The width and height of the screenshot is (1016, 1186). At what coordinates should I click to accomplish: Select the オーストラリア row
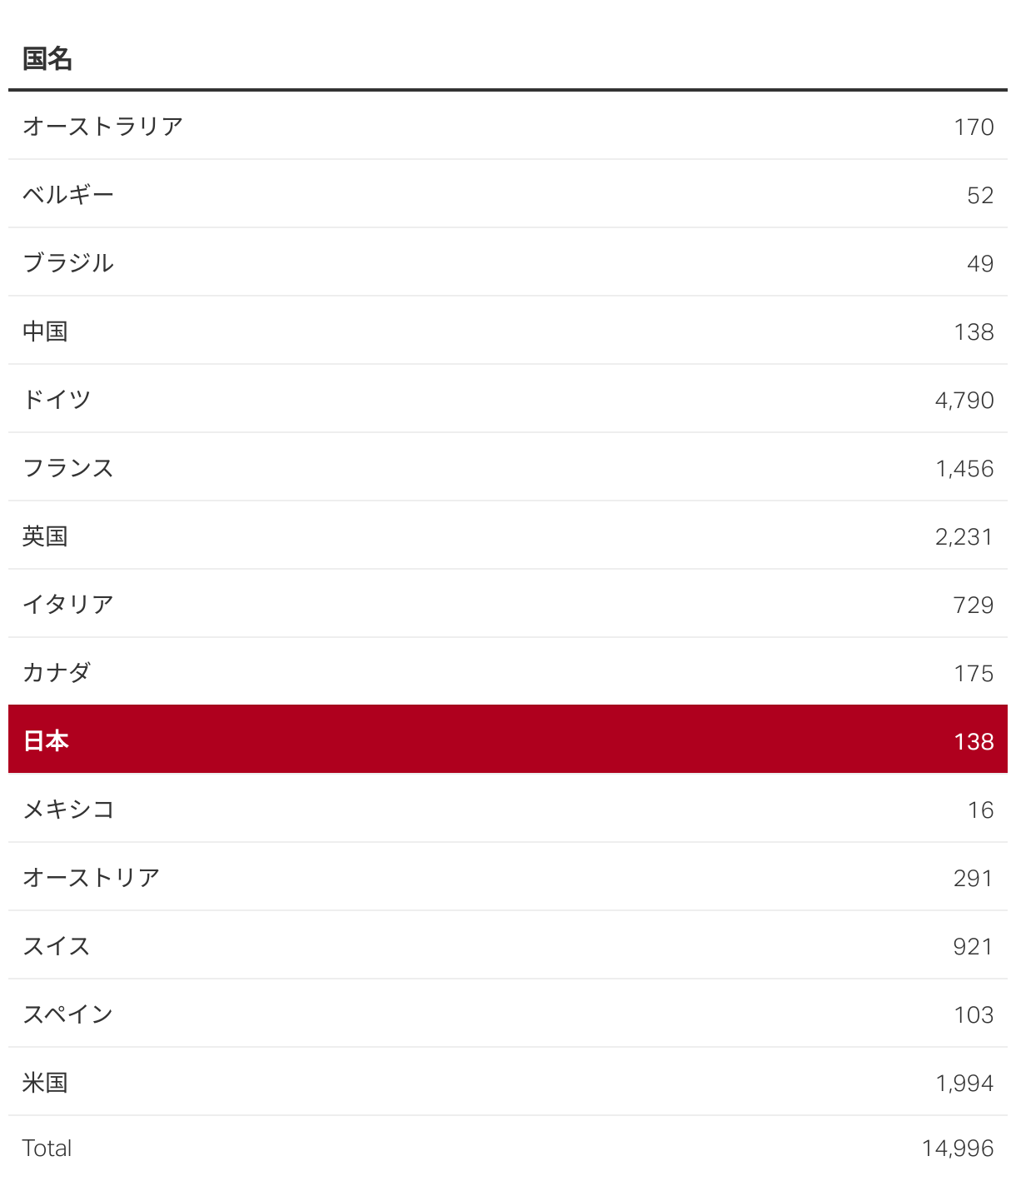click(508, 126)
